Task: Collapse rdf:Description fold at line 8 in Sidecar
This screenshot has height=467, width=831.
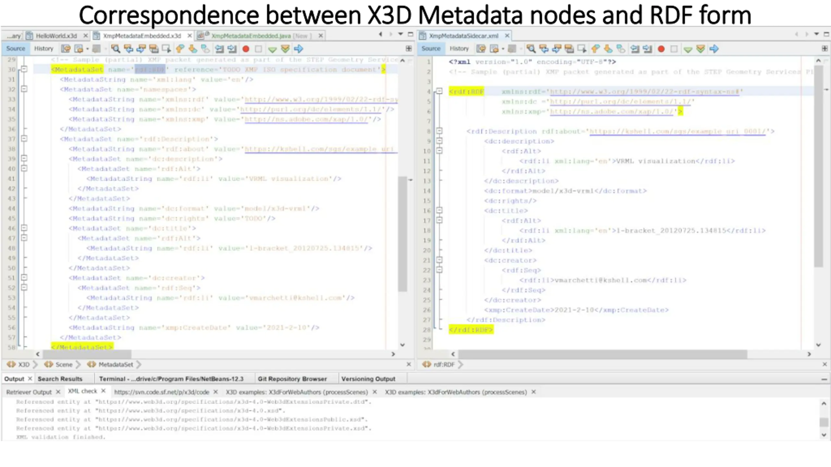Action: click(439, 131)
